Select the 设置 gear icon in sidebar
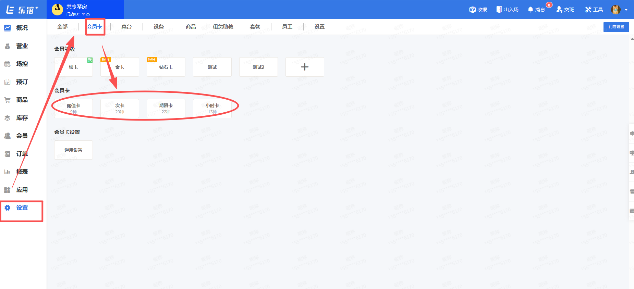The height and width of the screenshot is (289, 634). coord(8,208)
